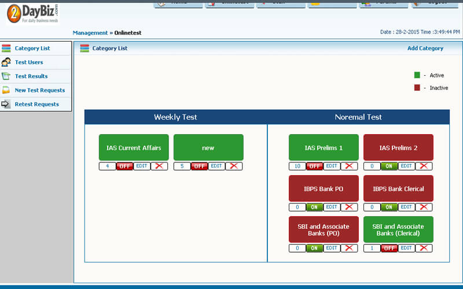Edit SBI and Associate Banks (PO)
463x289 pixels.
pos(332,248)
